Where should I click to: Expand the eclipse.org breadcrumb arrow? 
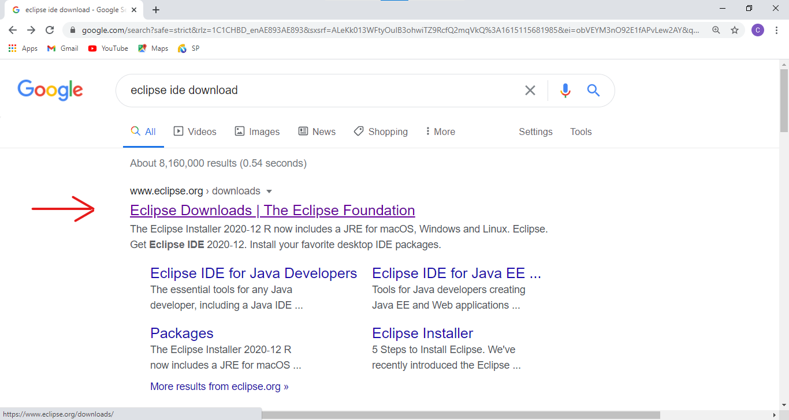[x=269, y=190]
